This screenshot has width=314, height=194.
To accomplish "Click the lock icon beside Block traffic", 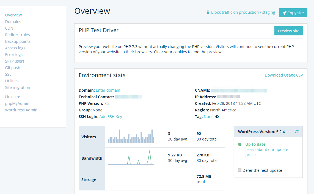I will tap(208, 12).
